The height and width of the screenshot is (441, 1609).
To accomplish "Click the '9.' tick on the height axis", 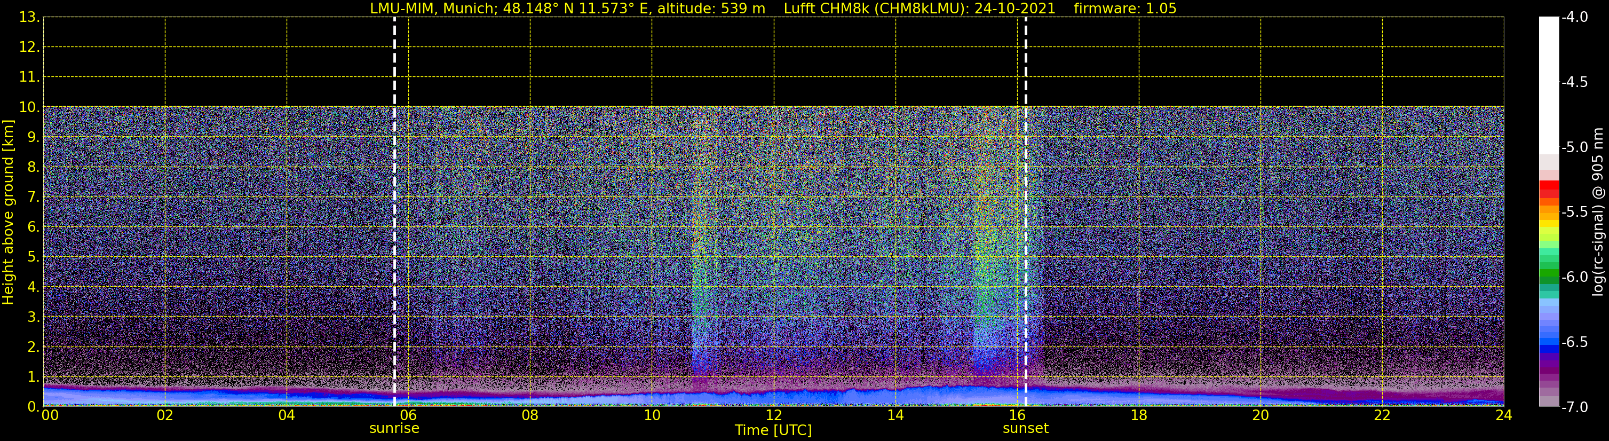I will point(33,137).
